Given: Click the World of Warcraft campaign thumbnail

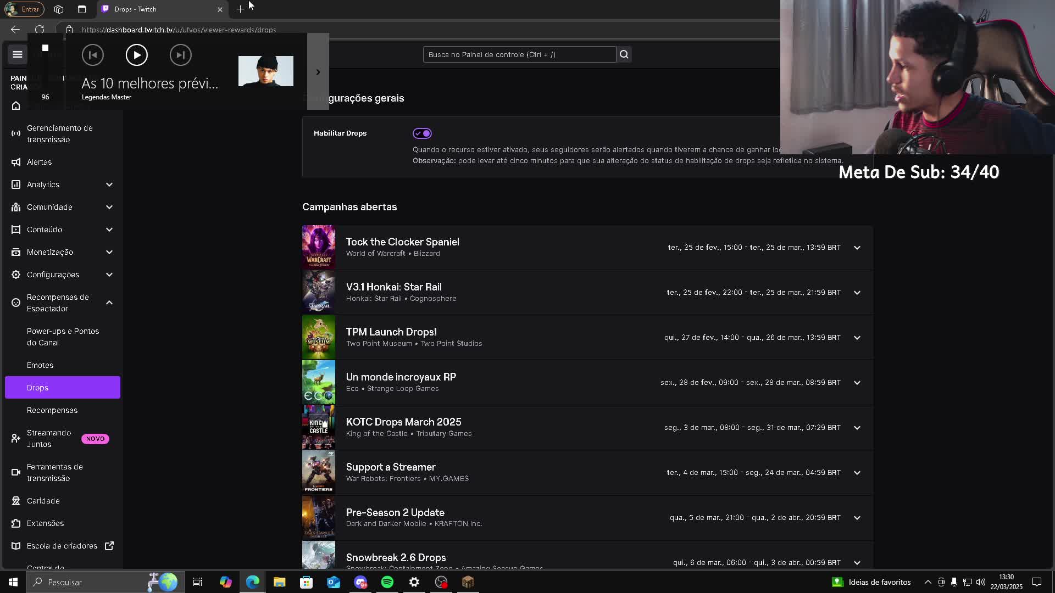Looking at the screenshot, I should [x=319, y=247].
